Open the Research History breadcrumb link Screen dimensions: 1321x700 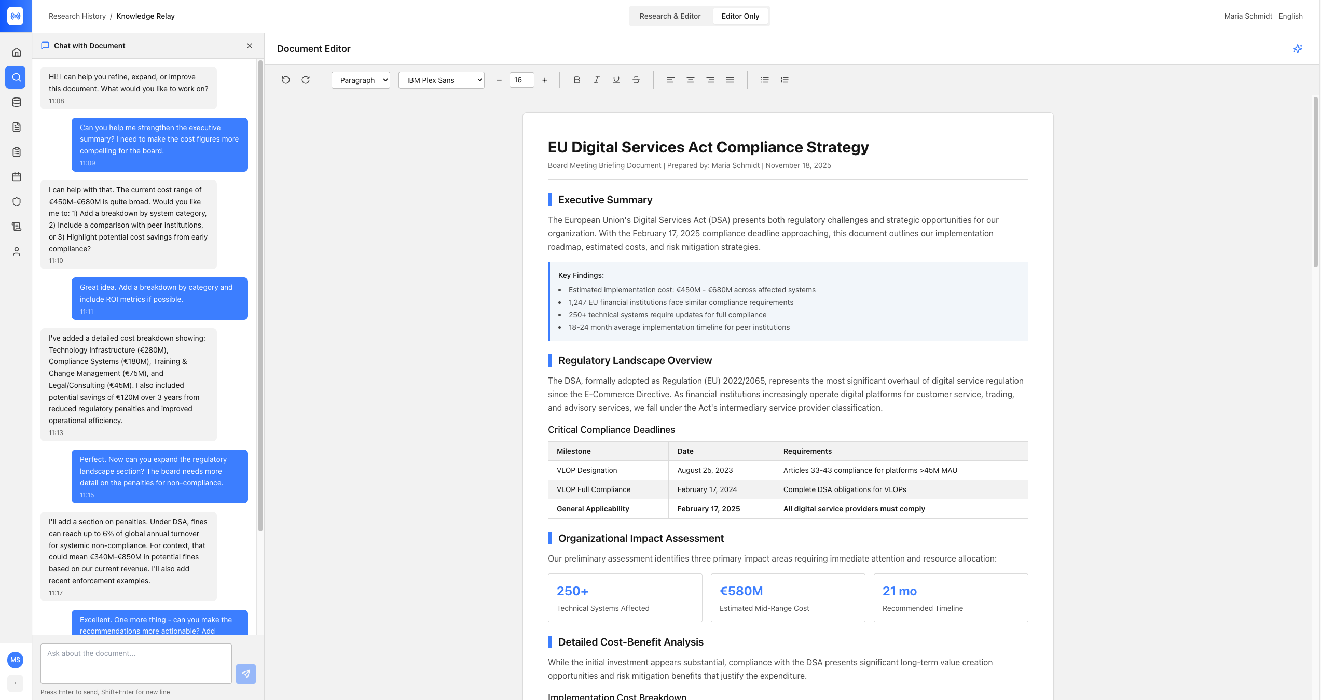point(77,16)
